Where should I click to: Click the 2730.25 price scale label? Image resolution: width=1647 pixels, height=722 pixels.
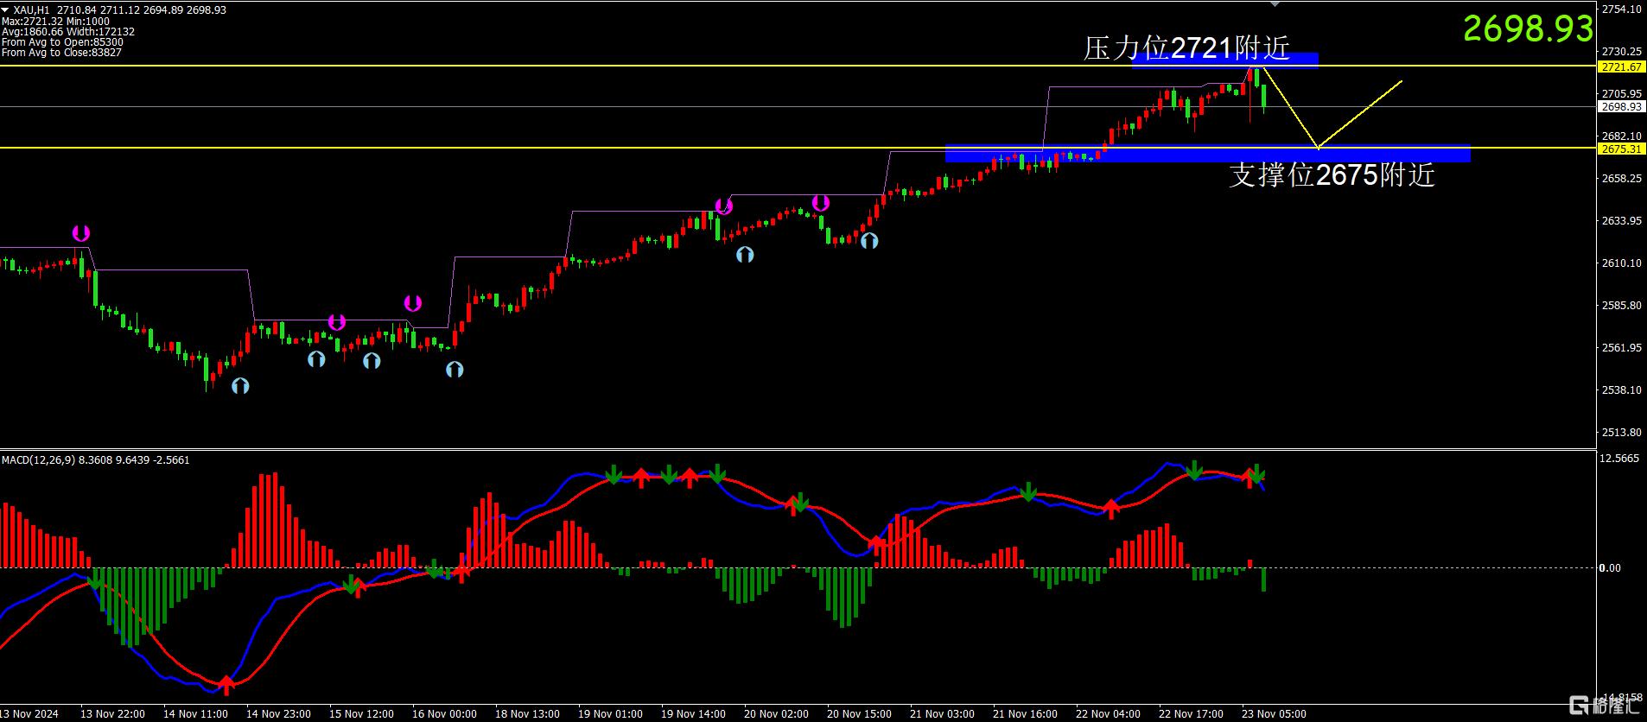coord(1621,52)
